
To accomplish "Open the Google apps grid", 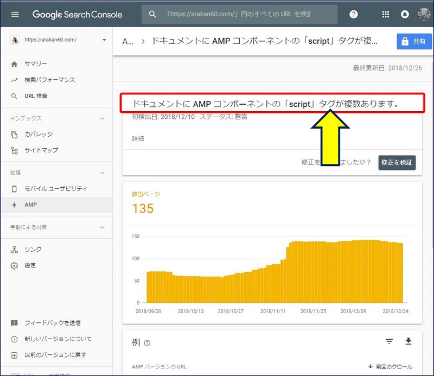I will click(x=386, y=15).
